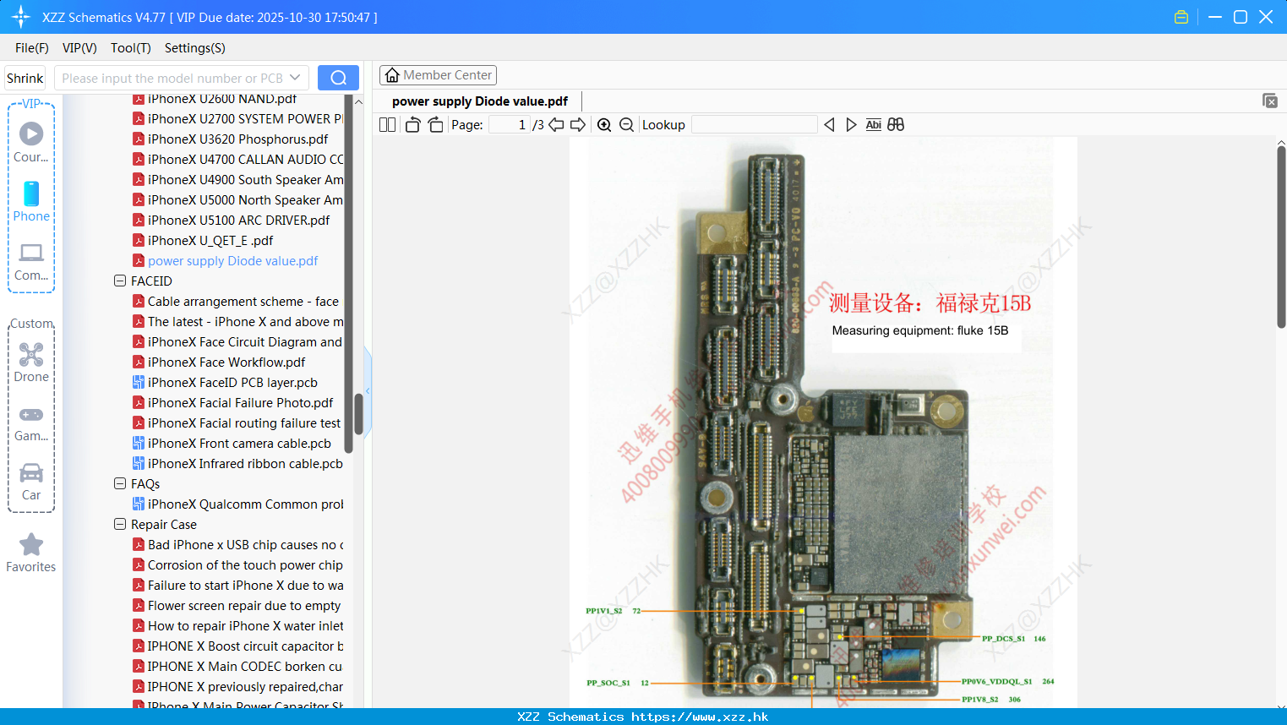Open iPhoneX U4900 South Speaker file

tap(238, 179)
